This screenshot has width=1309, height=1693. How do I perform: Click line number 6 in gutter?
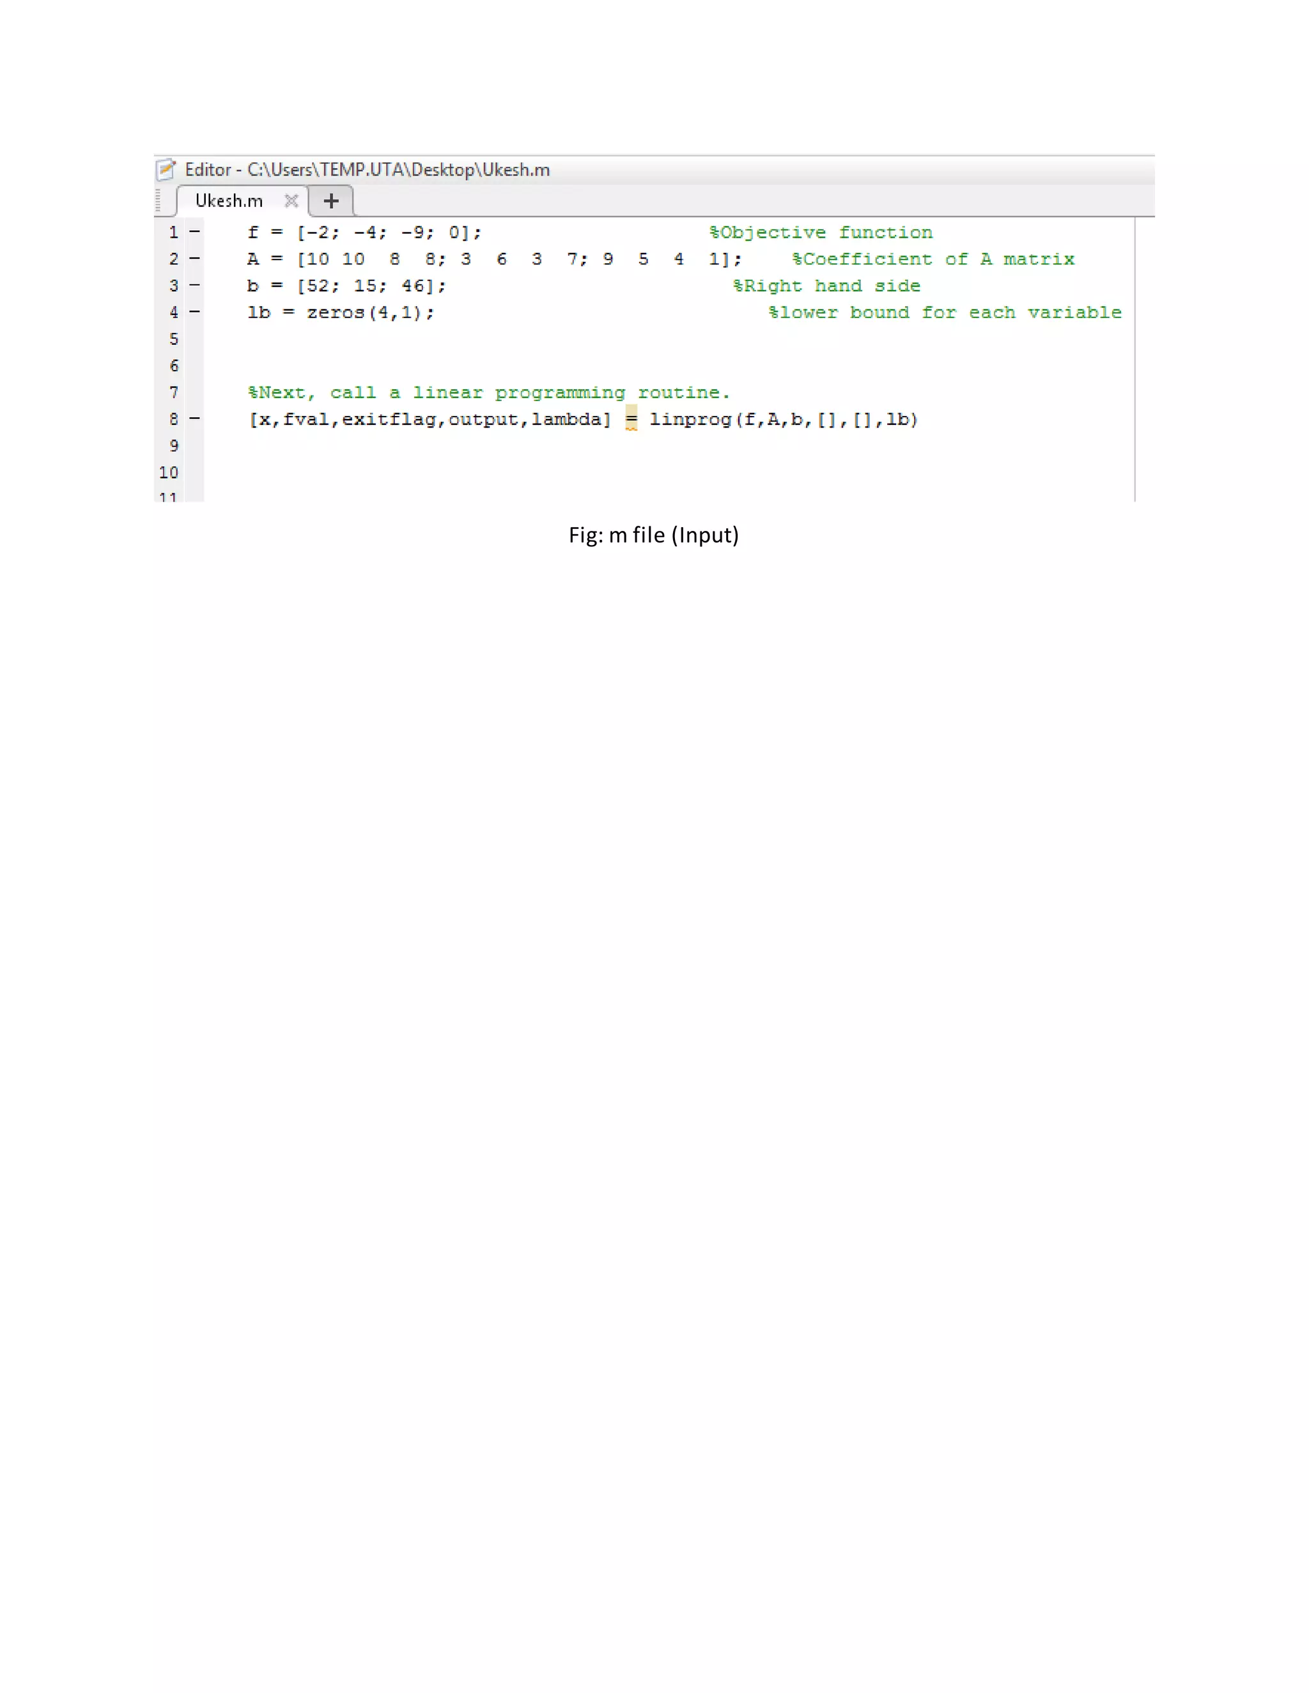pos(174,365)
